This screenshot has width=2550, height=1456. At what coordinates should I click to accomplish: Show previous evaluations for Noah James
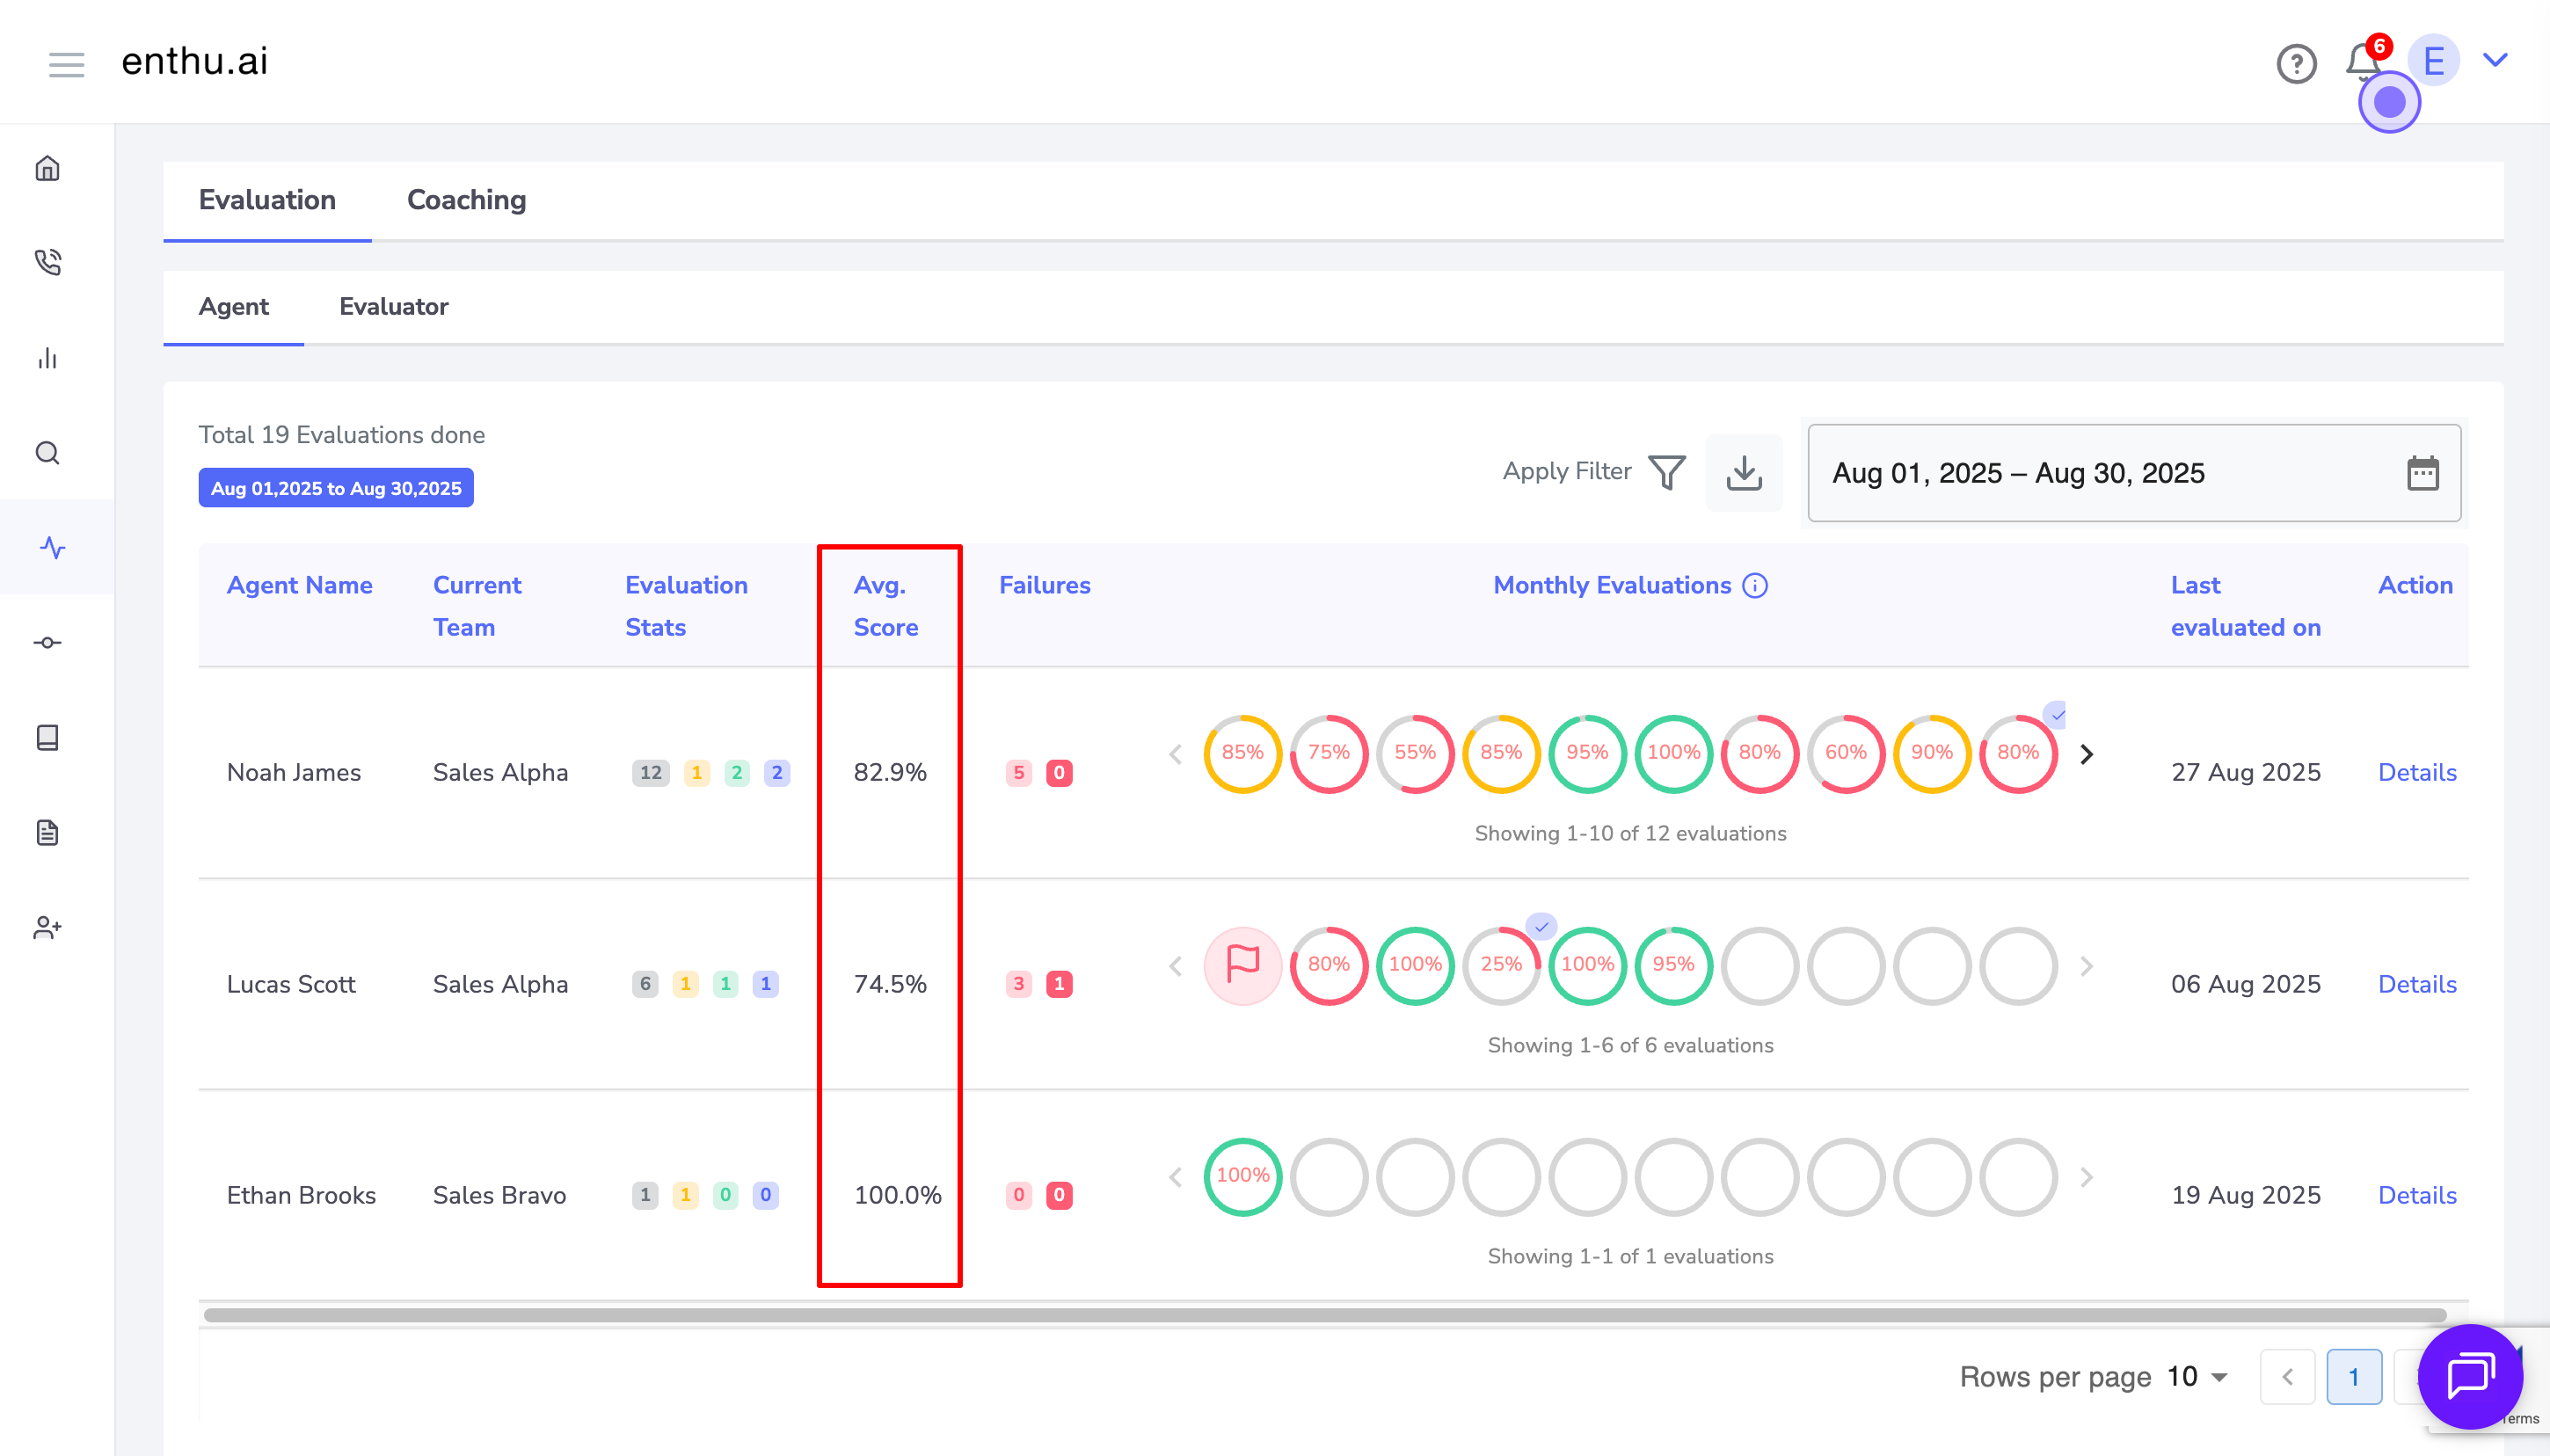pyautogui.click(x=1176, y=754)
